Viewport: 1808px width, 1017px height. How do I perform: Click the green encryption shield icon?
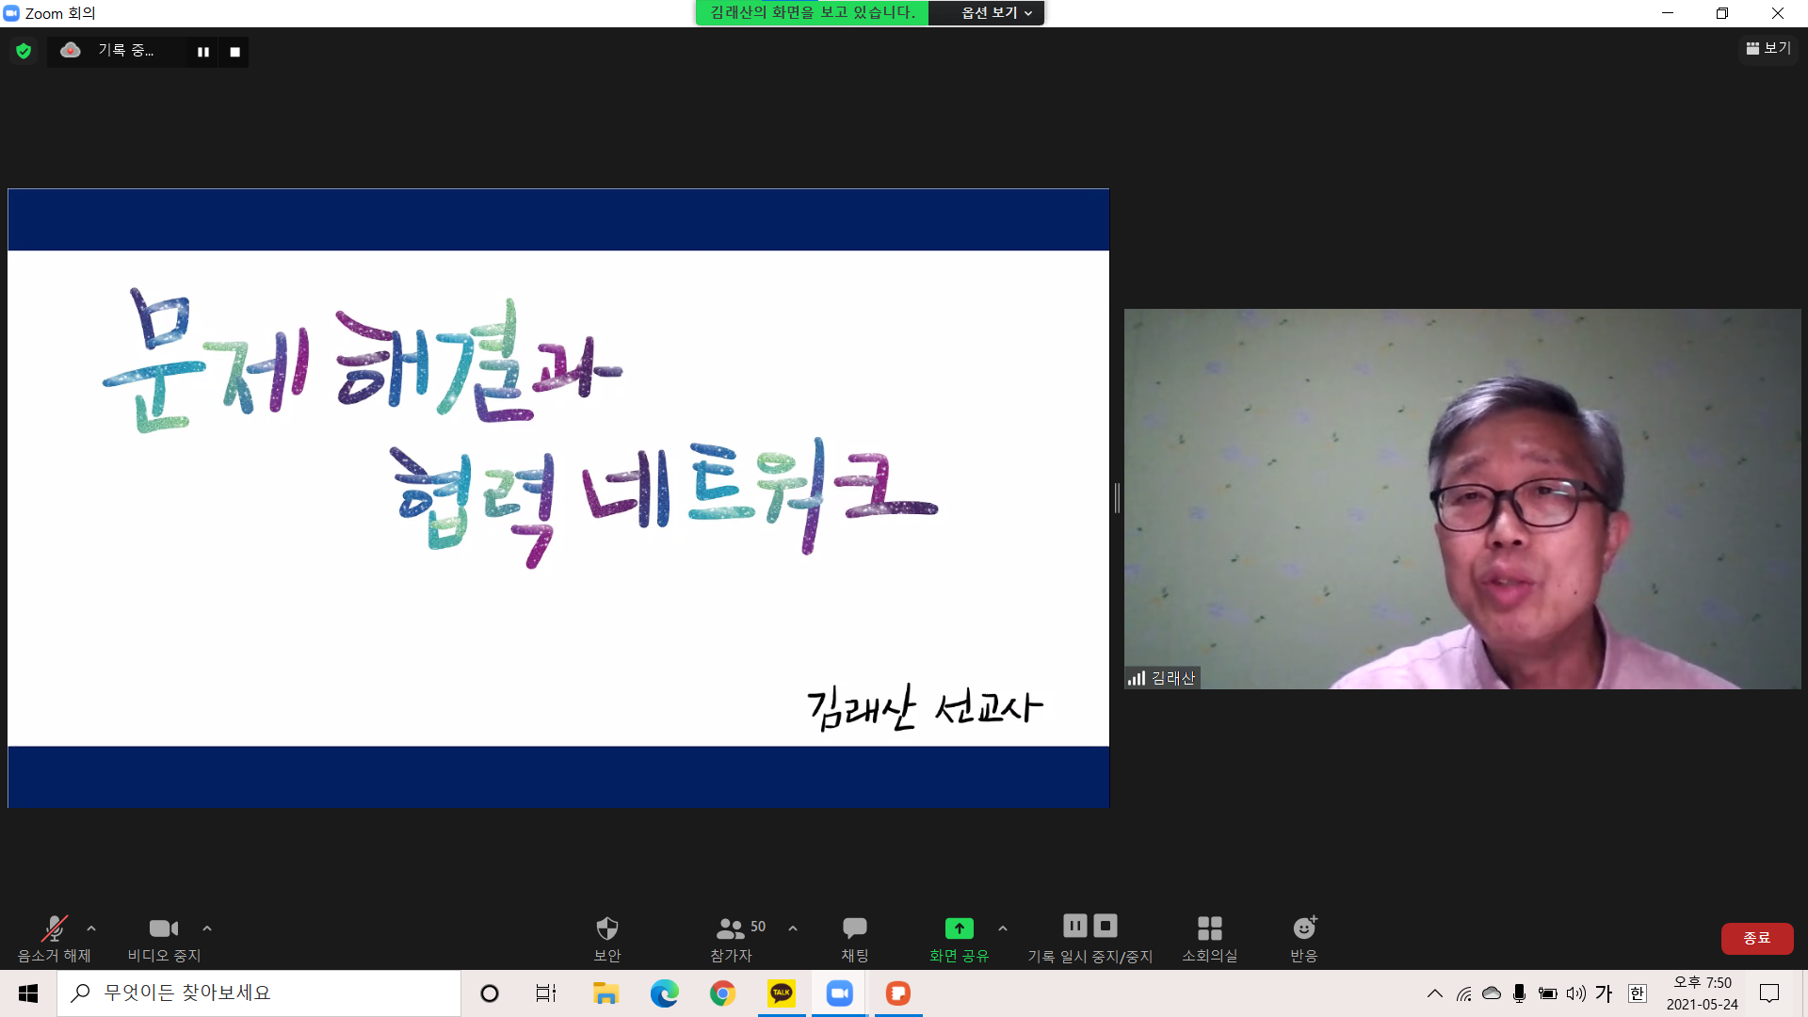pyautogui.click(x=24, y=51)
